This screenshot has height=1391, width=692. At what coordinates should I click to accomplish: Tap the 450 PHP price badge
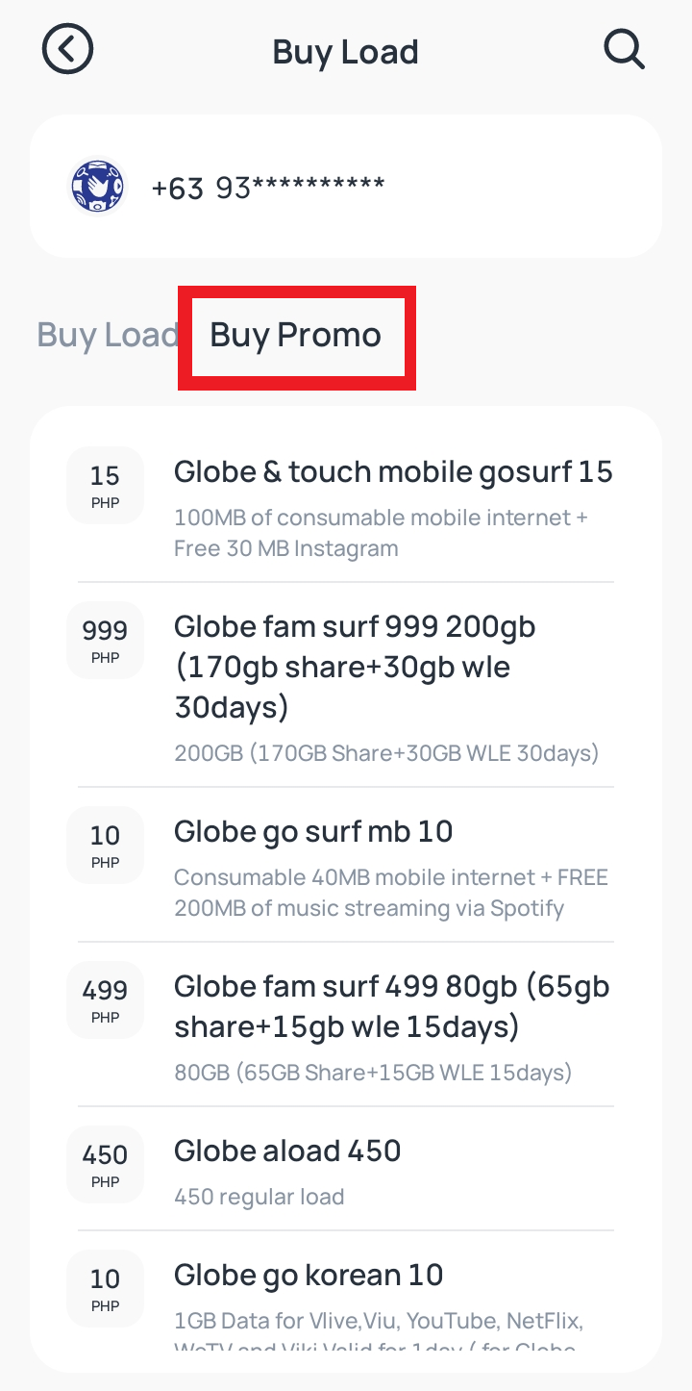coord(105,1165)
